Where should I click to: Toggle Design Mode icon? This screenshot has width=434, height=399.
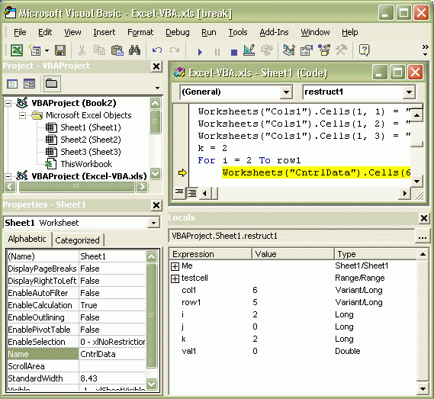249,50
